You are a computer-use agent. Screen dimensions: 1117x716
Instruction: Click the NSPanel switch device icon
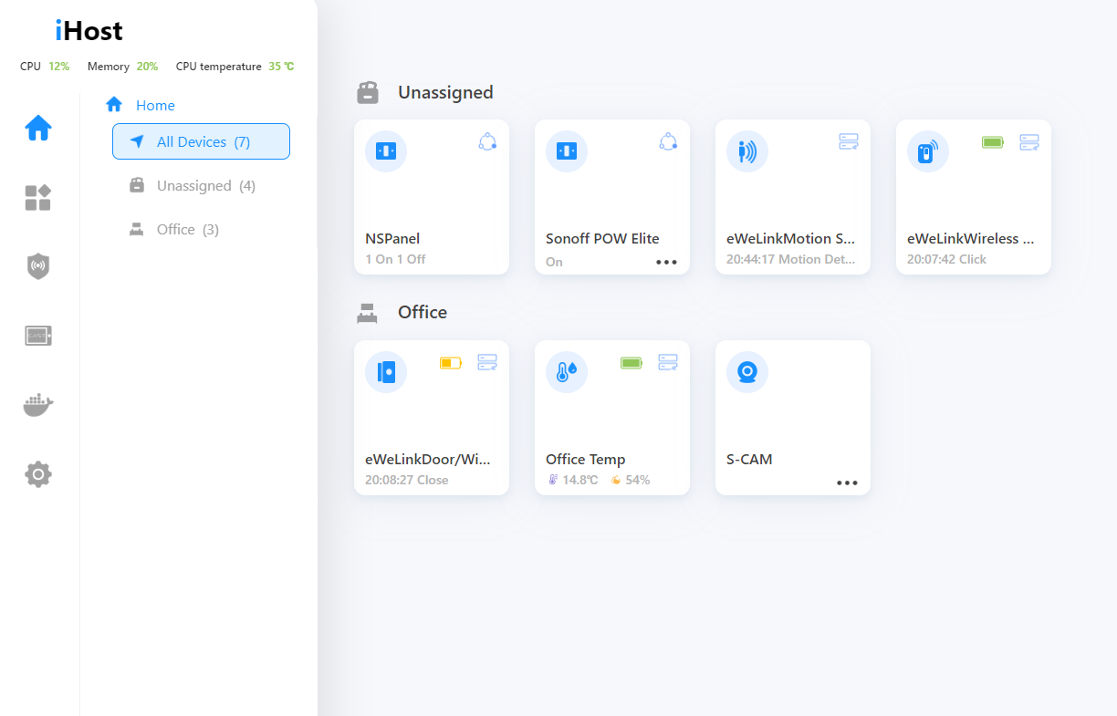[x=386, y=151]
